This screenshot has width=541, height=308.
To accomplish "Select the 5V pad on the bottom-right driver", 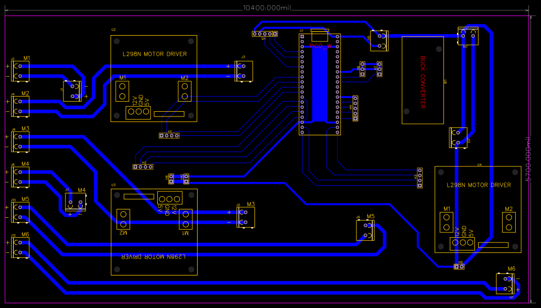I will pos(470,242).
